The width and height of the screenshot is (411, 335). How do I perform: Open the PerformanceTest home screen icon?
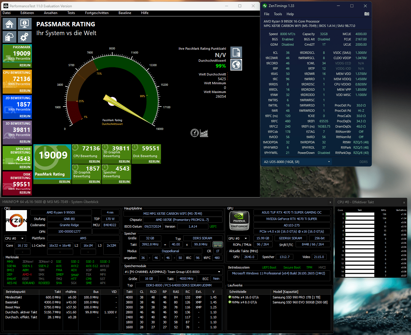click(9, 24)
